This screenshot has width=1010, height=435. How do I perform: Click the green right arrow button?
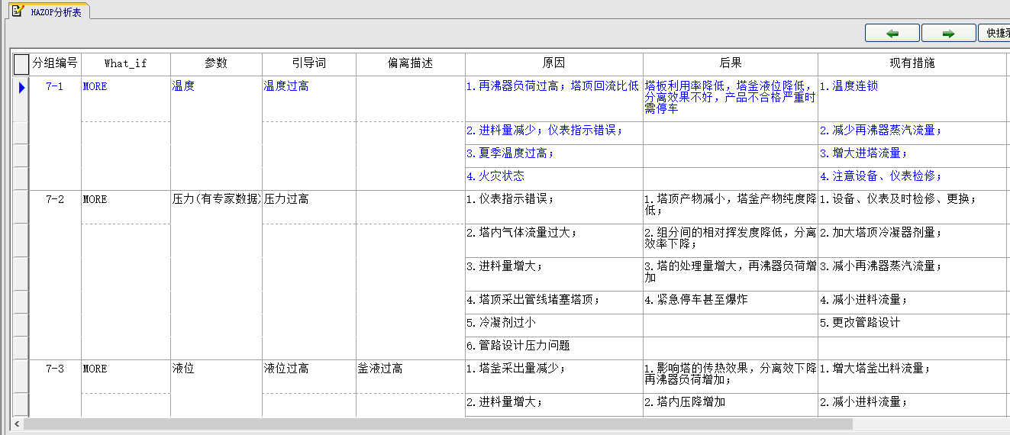coord(948,33)
